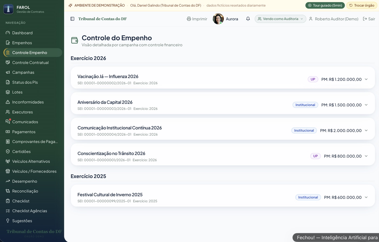Expand the Aniversário da Capital 2026 chevron
The image size is (379, 242).
366,105
